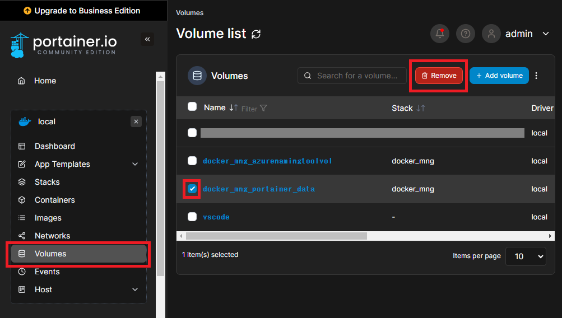Click Upgrade to Business Edition banner
Viewport: 562px width, 318px height.
pyautogui.click(x=83, y=11)
